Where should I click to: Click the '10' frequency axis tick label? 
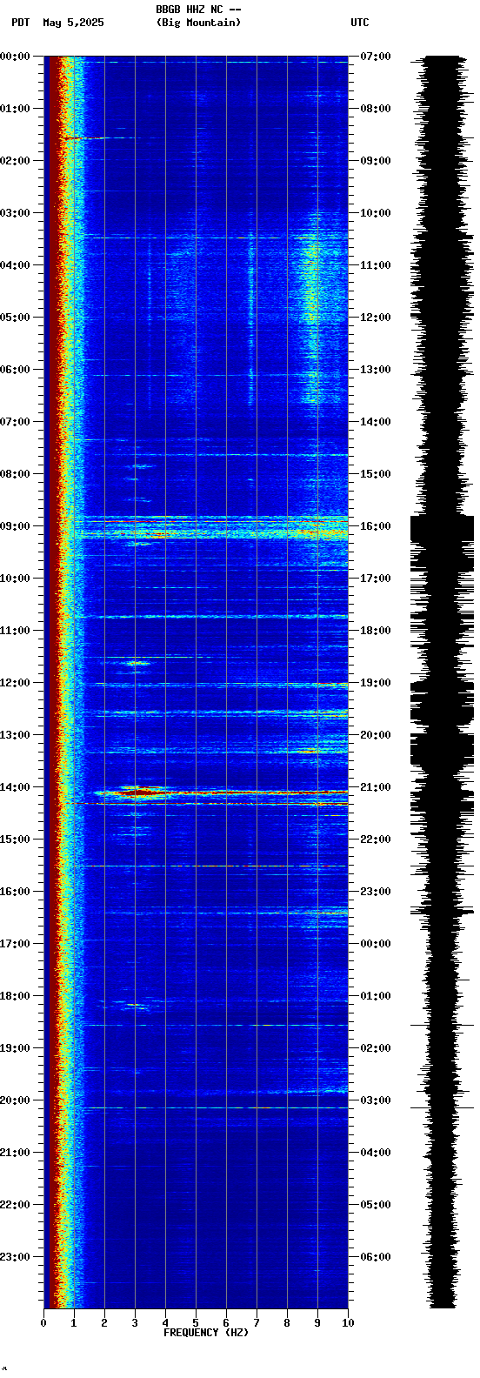click(348, 1323)
